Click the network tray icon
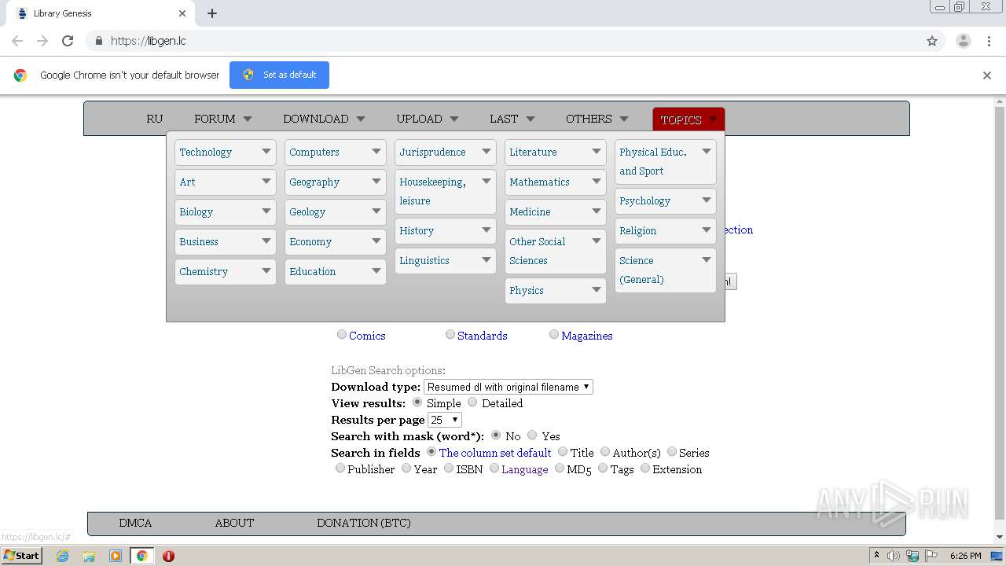 pos(912,556)
